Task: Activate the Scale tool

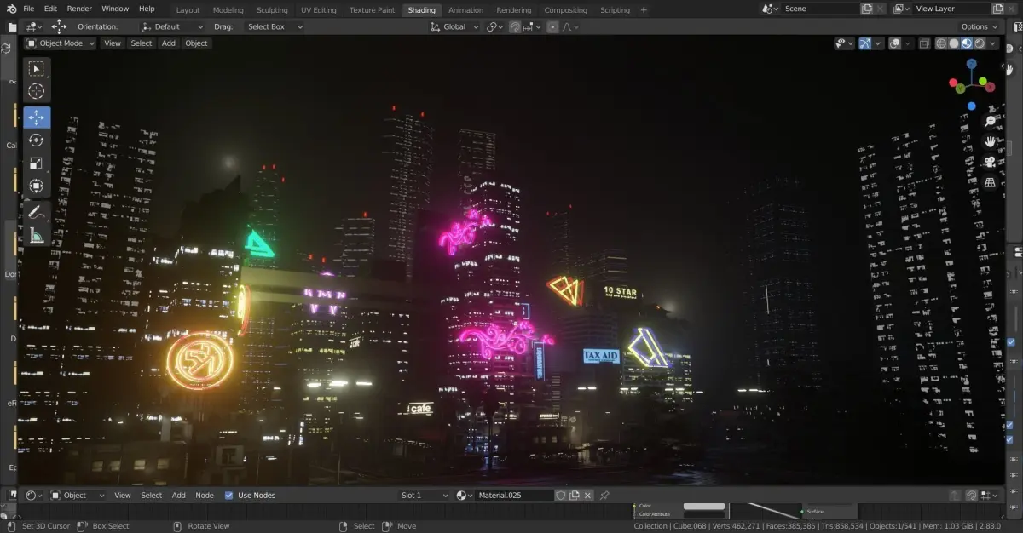Action: tap(36, 163)
